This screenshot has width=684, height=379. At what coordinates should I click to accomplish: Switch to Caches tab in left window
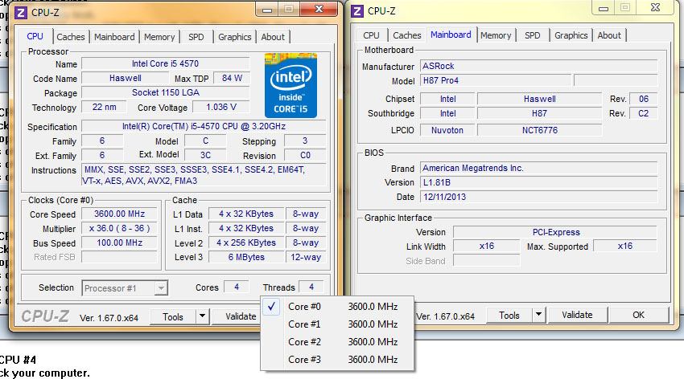coord(71,37)
